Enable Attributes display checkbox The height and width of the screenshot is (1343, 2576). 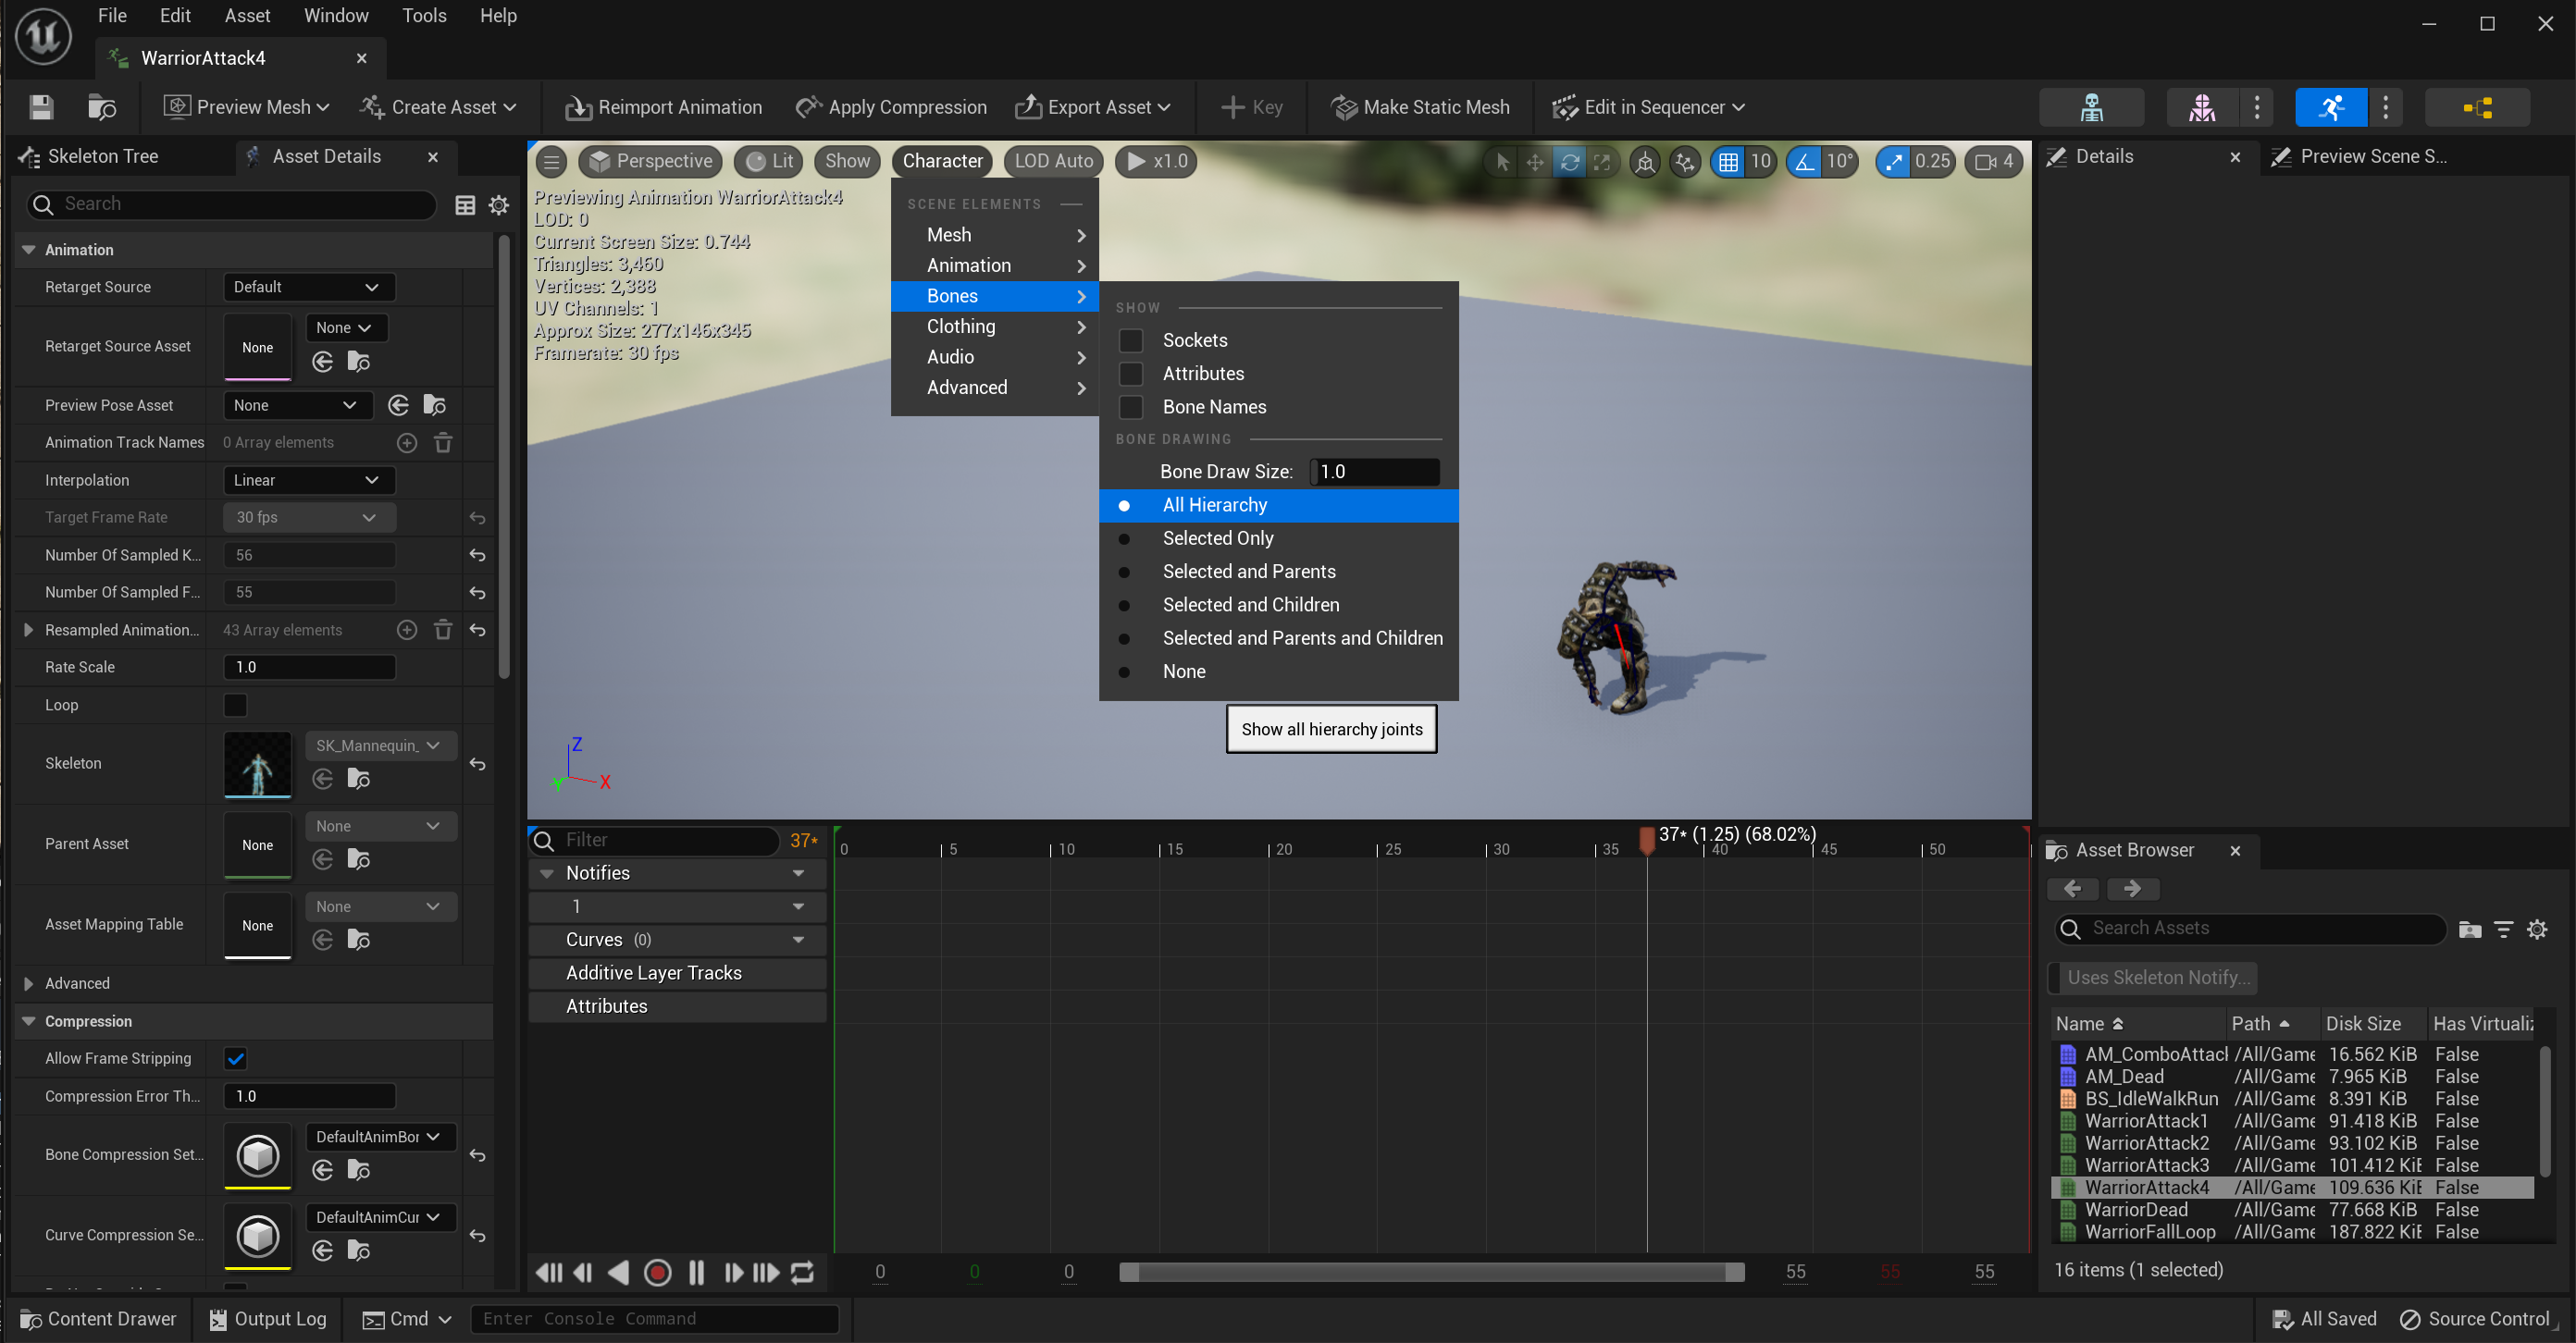pos(1131,374)
